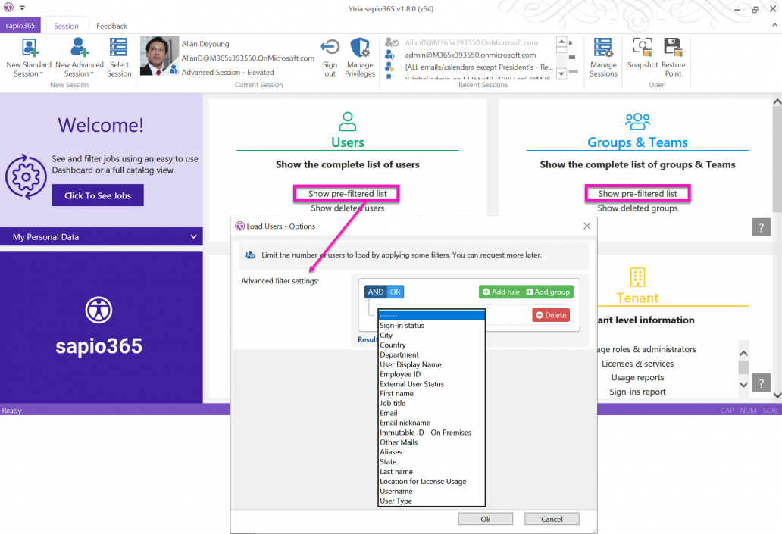782x534 pixels.
Task: Select the OR filter toggle
Action: (x=395, y=292)
